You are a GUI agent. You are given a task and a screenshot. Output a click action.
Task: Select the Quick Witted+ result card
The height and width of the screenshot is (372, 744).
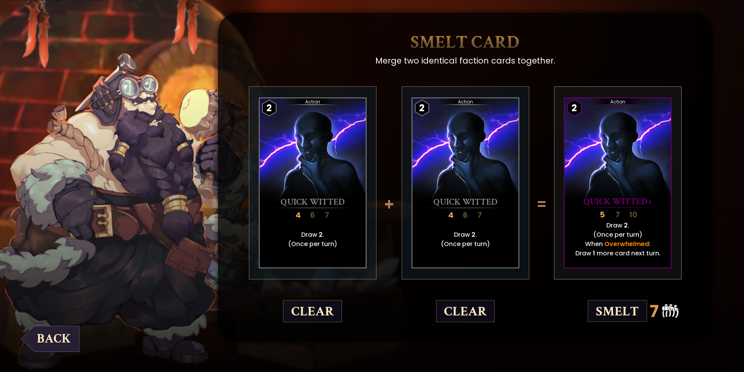point(618,183)
